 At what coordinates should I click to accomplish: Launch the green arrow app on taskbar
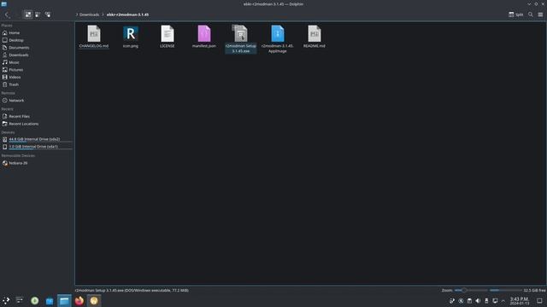tap(34, 301)
